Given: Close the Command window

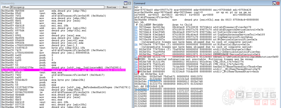Looking at the screenshot, I should click(278, 3).
